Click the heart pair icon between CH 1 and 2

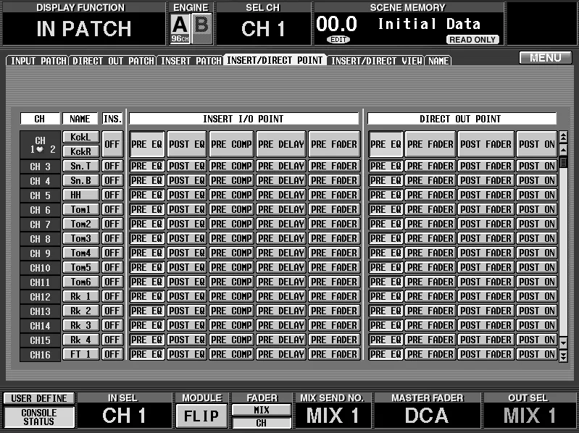tap(41, 149)
